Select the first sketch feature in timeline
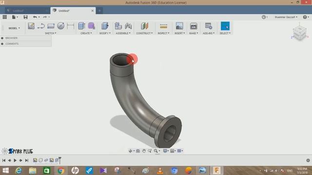312x175 pixels. tap(35, 160)
